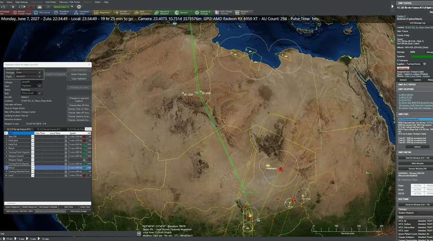Open waypoint type dropdown for Take Off
The height and width of the screenshot is (241, 433).
[x=33, y=137]
